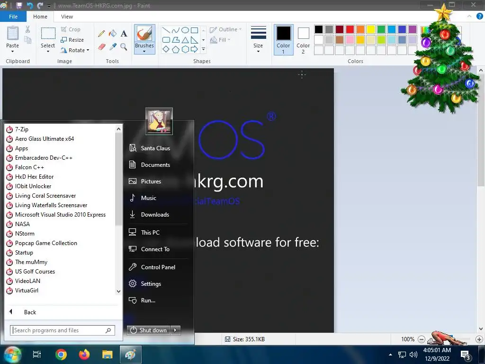Click the Cut scissors icon
This screenshot has height=364, width=485.
coord(28,29)
